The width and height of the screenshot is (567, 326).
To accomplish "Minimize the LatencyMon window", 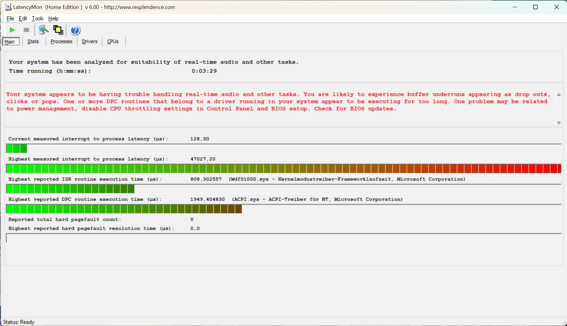I will click(515, 7).
